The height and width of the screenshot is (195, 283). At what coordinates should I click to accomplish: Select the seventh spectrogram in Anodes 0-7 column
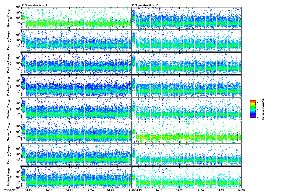(77, 155)
